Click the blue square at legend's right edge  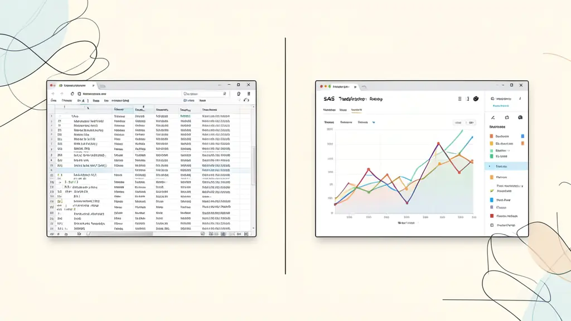coord(522,136)
